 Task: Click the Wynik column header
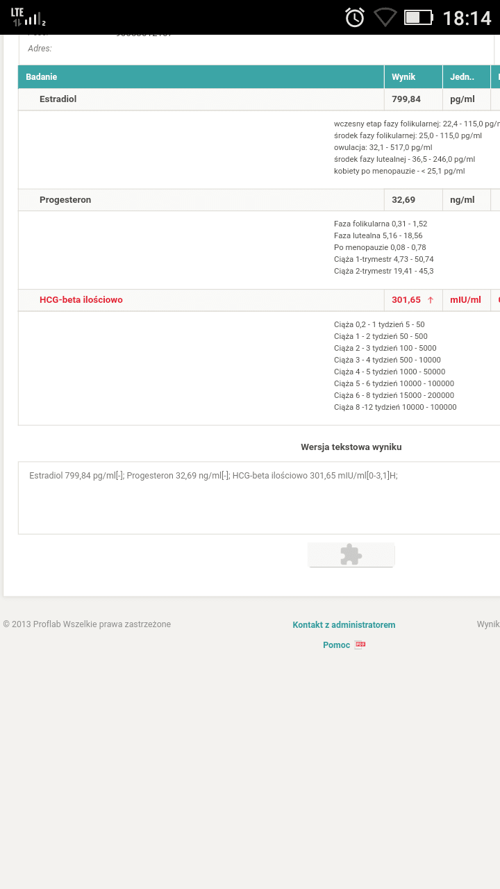point(403,77)
